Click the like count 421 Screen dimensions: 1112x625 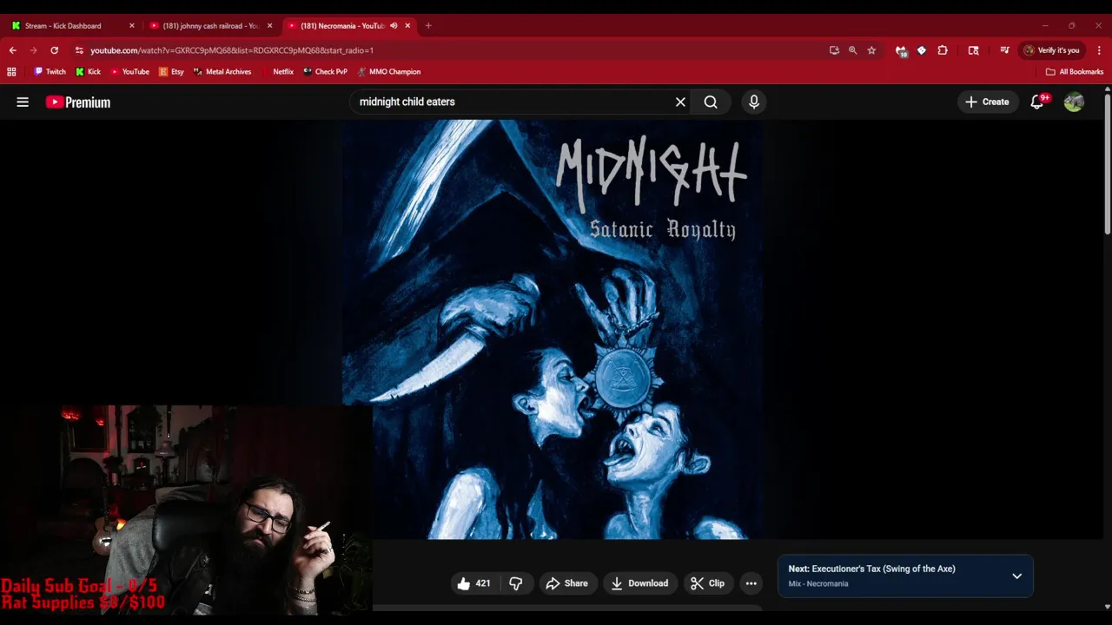(x=483, y=583)
